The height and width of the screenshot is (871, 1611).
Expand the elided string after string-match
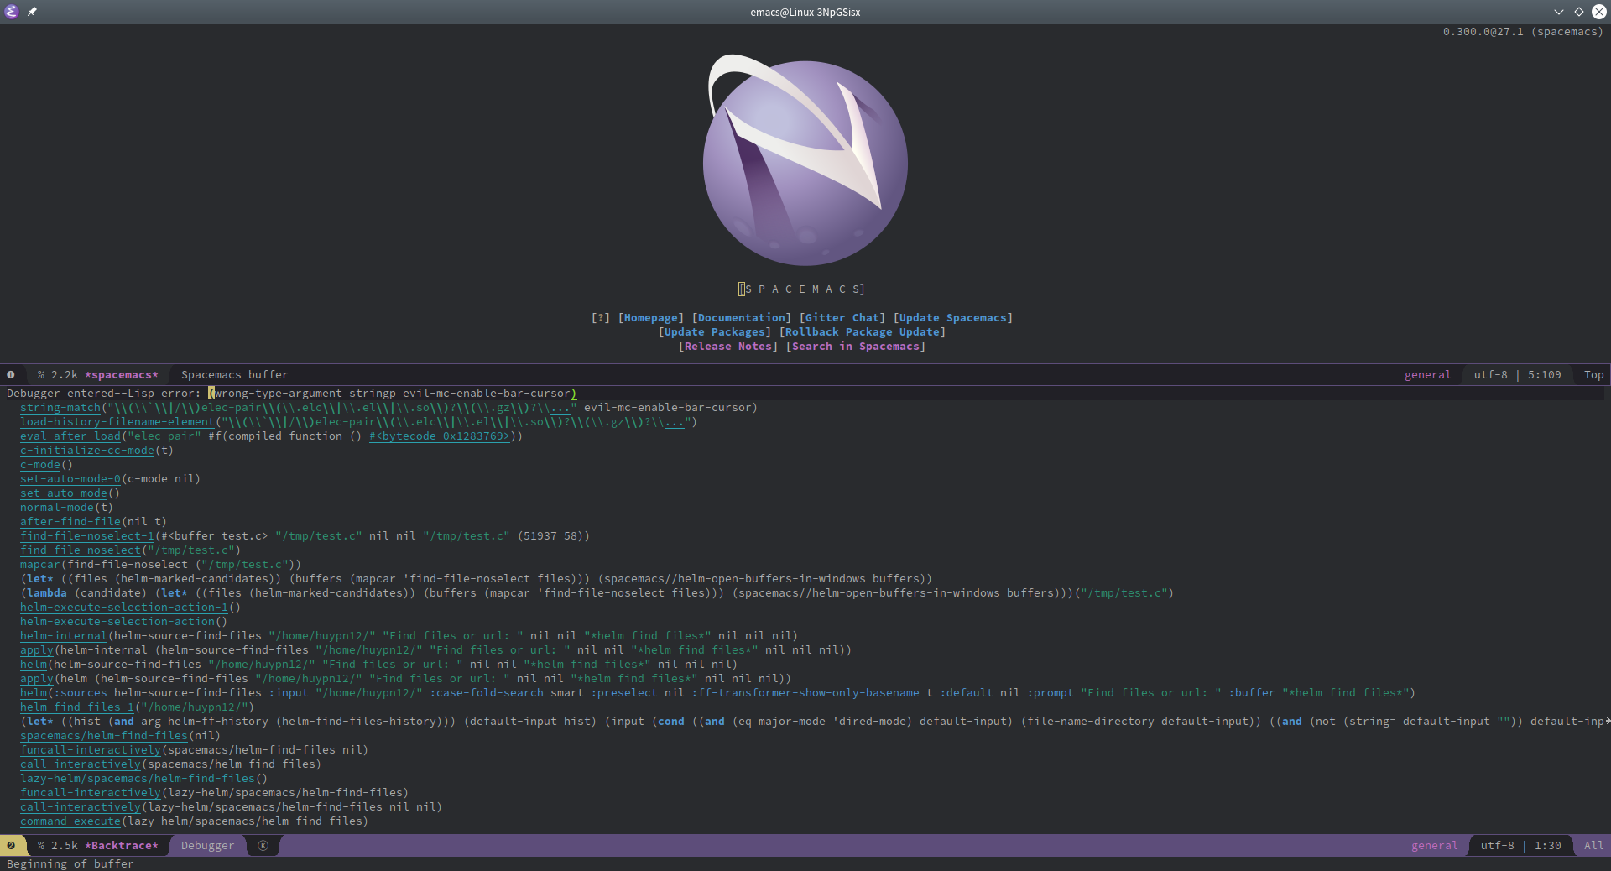(559, 408)
